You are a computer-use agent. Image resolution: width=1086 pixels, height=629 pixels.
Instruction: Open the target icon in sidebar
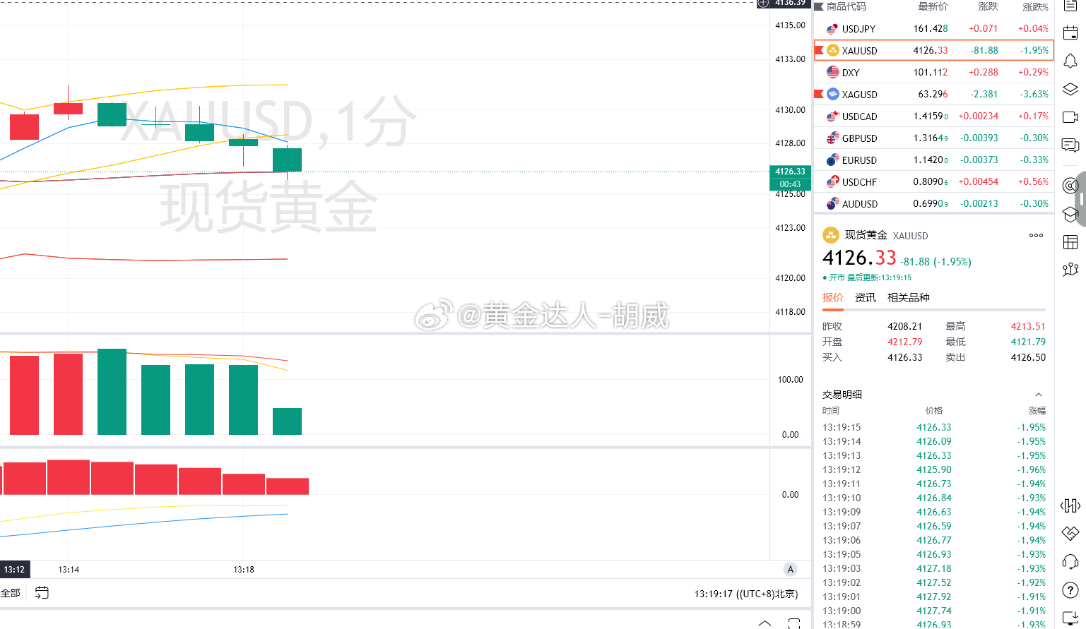coord(1070,186)
